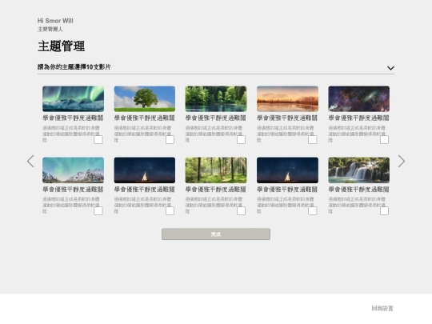The height and width of the screenshot is (324, 432).
Task: Click the Hi Smor Will greeting text
Action: point(55,21)
